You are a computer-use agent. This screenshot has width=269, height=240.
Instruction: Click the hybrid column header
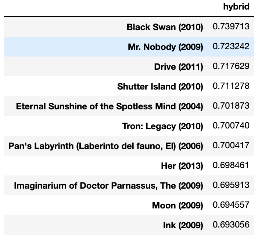pos(236,7)
